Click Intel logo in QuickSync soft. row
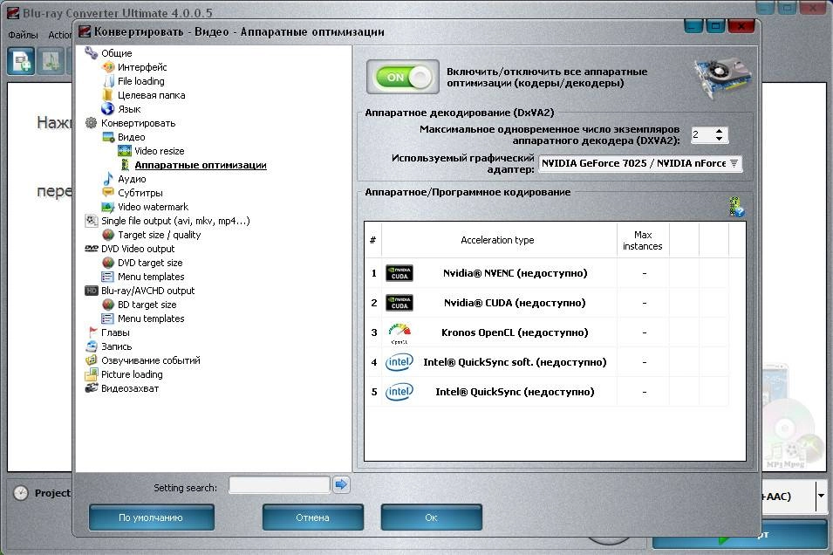Screen dimensions: 833x555 tap(399, 362)
